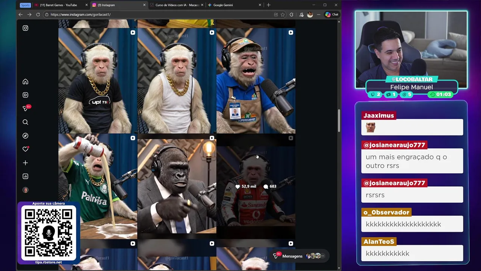Open the monkey in black Up! t-shirt reel
Image resolution: width=481 pixels, height=271 pixels.
click(x=98, y=81)
